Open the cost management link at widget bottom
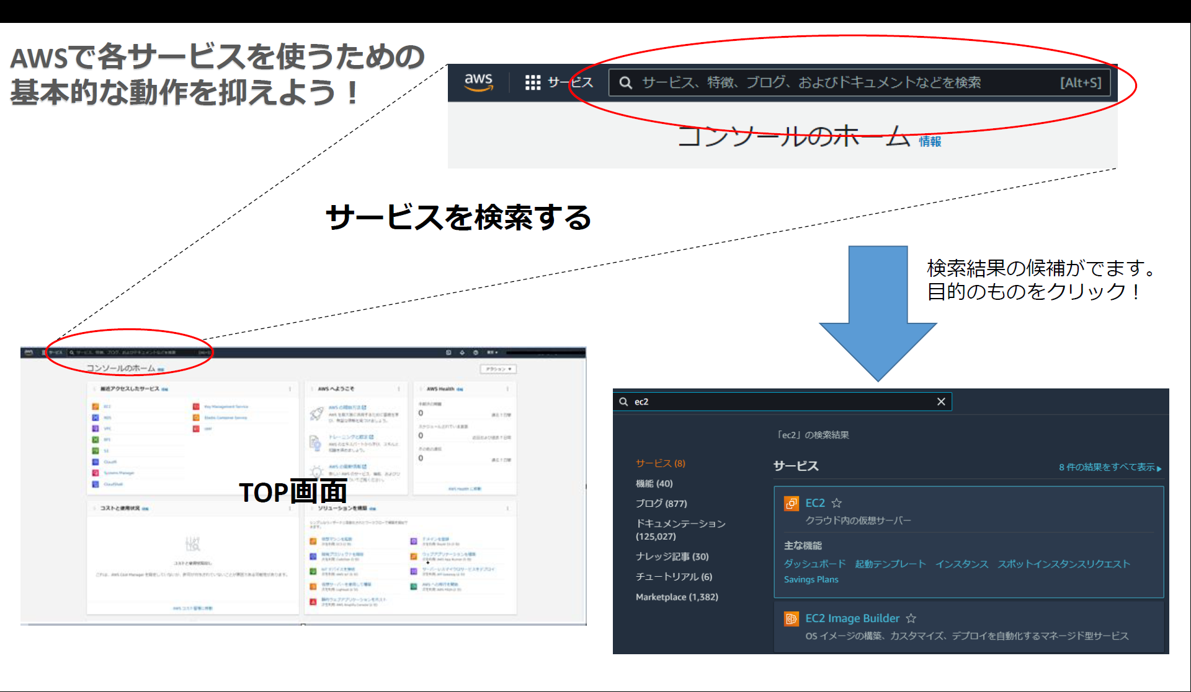The image size is (1191, 692). tap(193, 608)
